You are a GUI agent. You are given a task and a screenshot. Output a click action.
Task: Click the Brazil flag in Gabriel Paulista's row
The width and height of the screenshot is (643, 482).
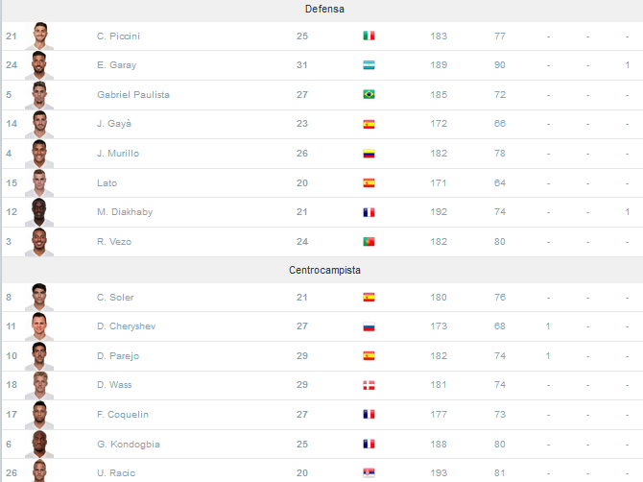point(369,94)
